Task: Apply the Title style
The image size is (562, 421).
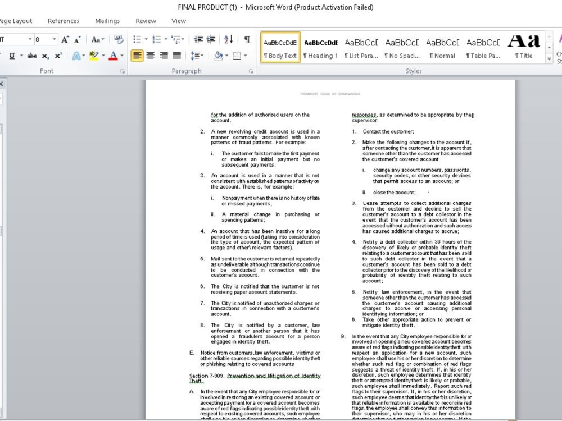Action: pyautogui.click(x=524, y=48)
